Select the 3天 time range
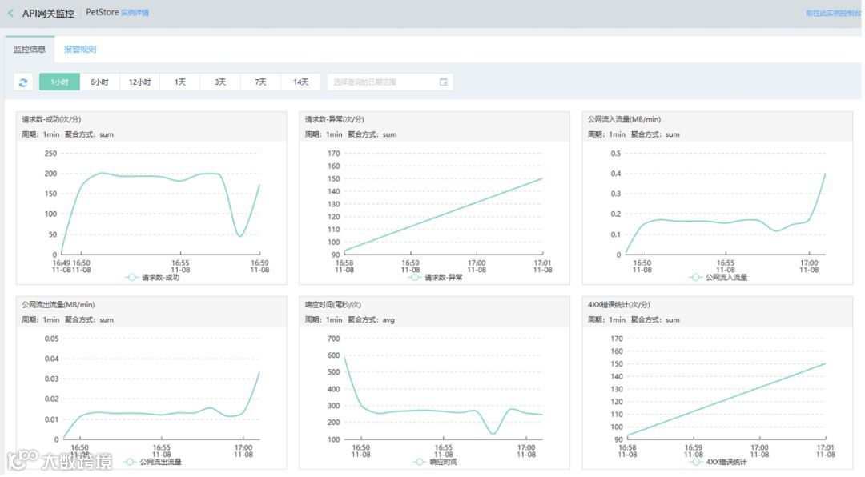This screenshot has width=865, height=477. tap(220, 82)
